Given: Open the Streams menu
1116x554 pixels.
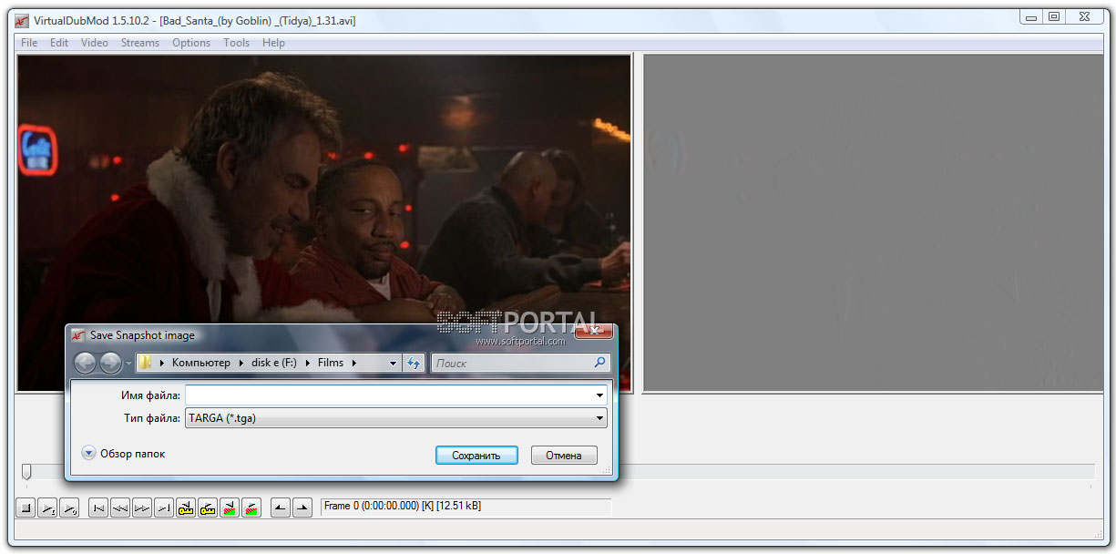Looking at the screenshot, I should point(140,43).
